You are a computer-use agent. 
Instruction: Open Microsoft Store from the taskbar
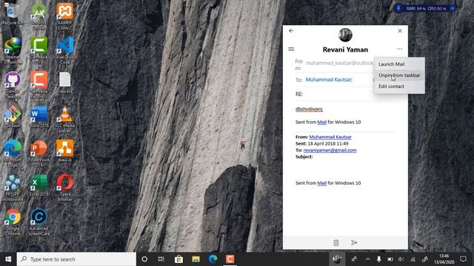pos(178,259)
